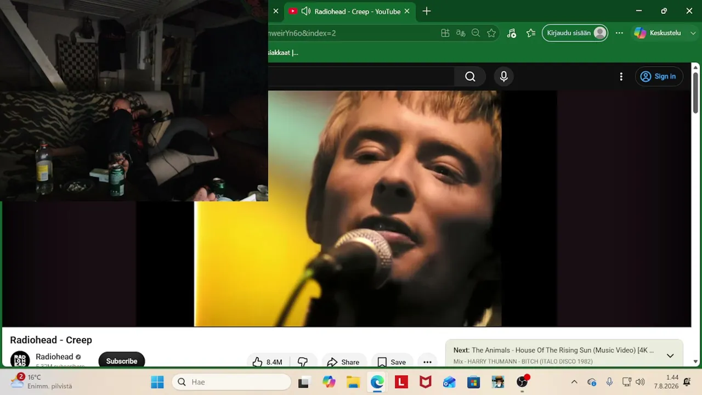Open the YouTube settings three-dot menu
Screen dimensions: 702x395
[621, 77]
